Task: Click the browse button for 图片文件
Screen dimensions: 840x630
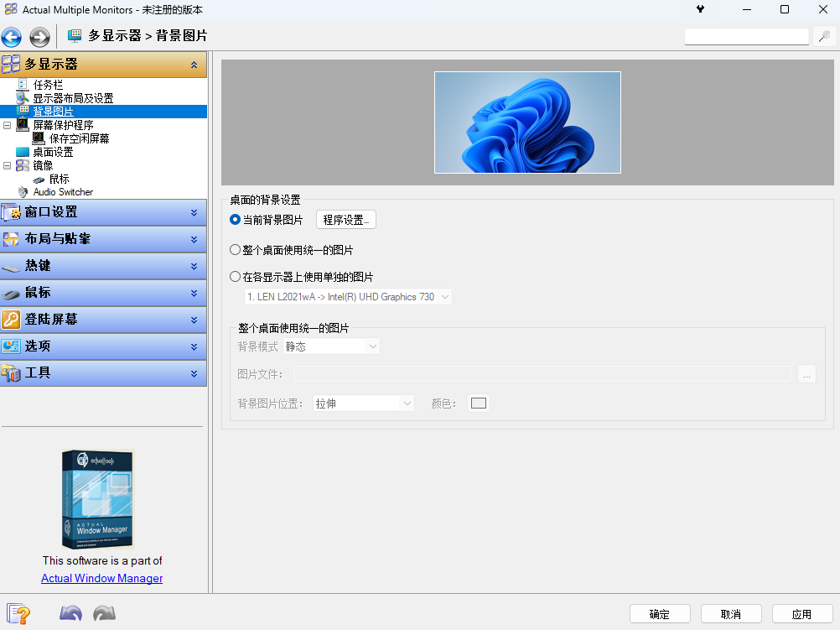Action: (806, 374)
